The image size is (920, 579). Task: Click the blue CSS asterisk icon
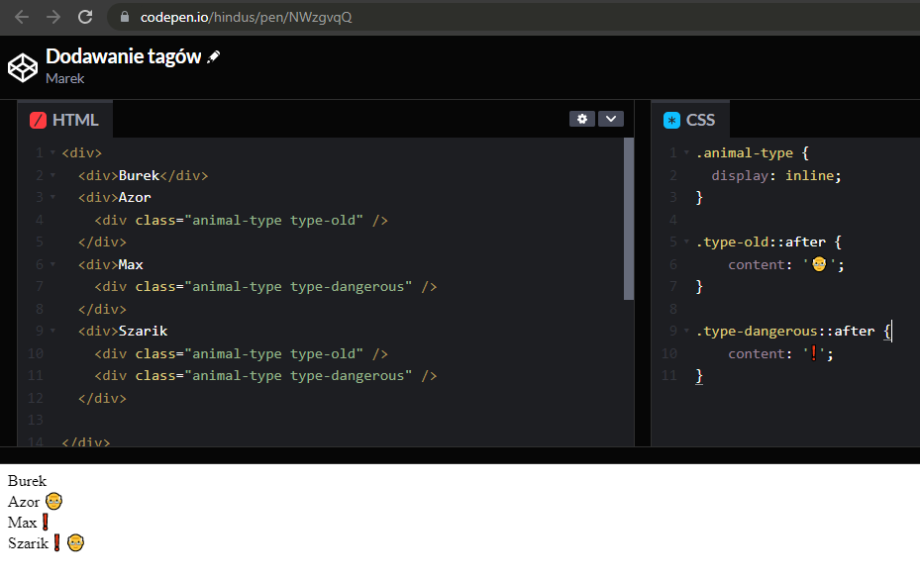672,120
